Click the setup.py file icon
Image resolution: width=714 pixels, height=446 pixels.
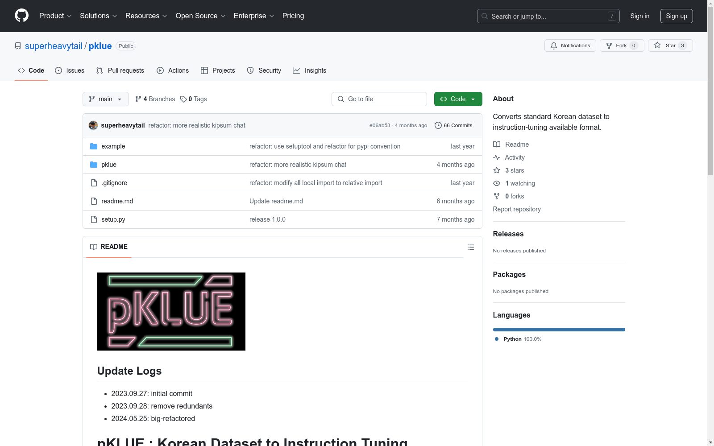click(x=94, y=219)
